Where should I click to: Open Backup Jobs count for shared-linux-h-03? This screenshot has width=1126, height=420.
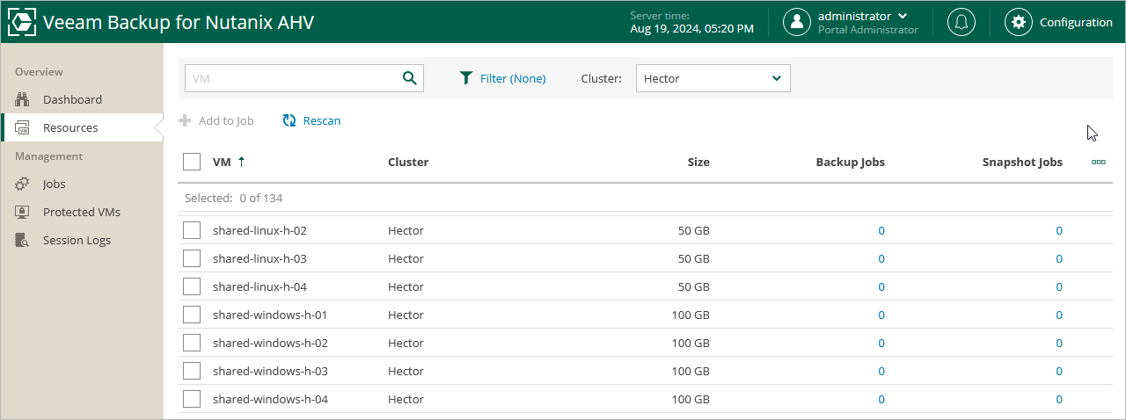(x=881, y=258)
